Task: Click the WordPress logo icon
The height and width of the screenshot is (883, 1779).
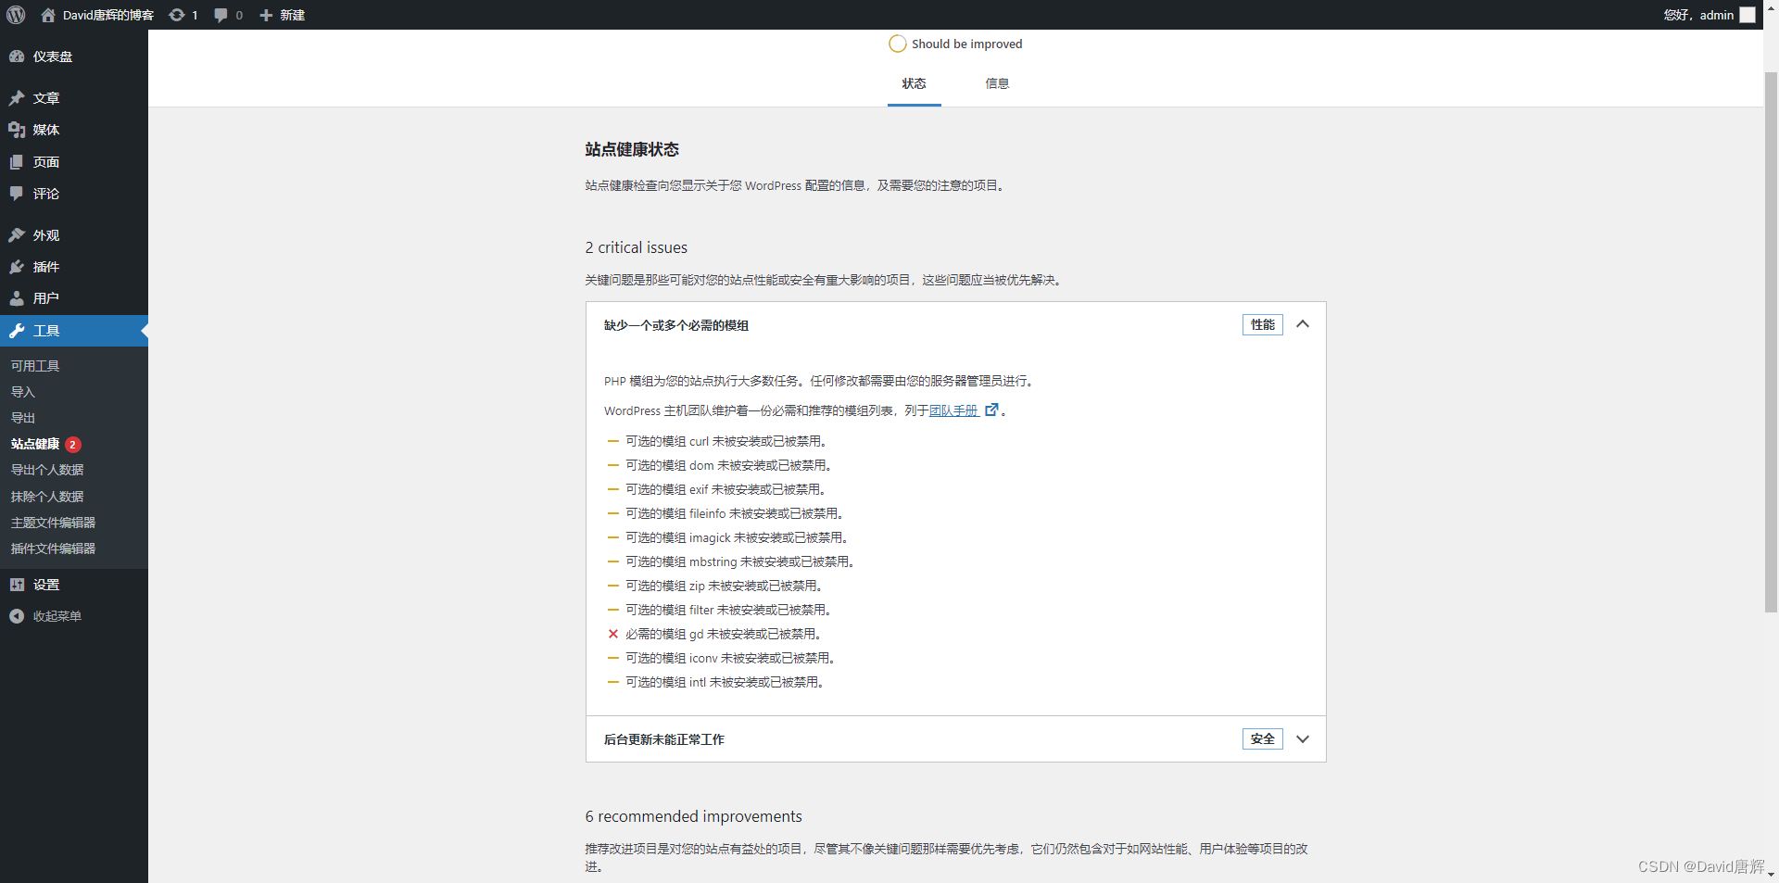Action: click(16, 15)
